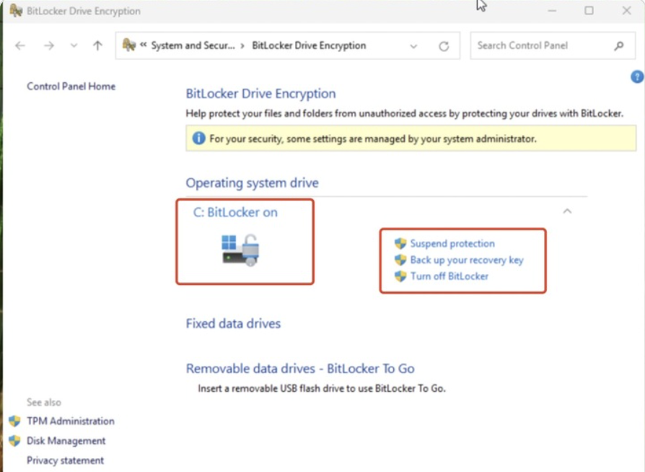Open the Privacy statement link
645x472 pixels.
click(66, 460)
